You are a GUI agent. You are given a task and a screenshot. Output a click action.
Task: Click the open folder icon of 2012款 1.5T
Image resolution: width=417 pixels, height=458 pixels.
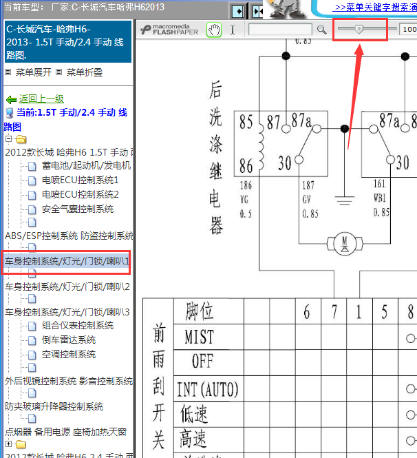(x=21, y=139)
